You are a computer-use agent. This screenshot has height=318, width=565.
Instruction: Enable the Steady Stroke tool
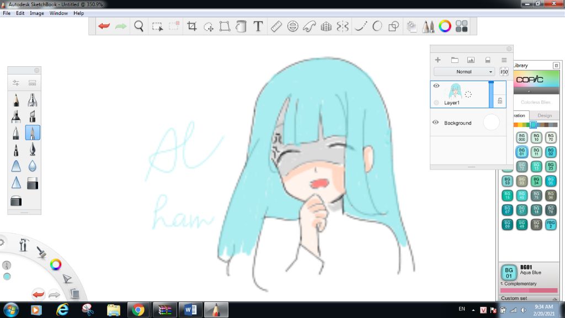tap(361, 26)
